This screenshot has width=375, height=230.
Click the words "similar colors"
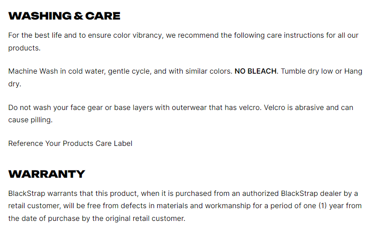[208, 71]
